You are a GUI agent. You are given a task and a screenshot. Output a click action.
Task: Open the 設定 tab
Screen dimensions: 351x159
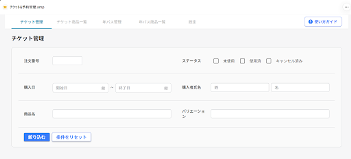(x=192, y=22)
